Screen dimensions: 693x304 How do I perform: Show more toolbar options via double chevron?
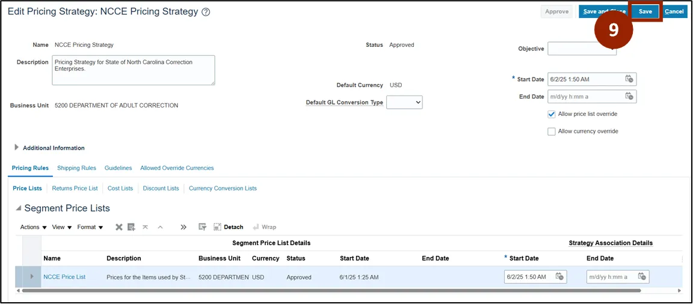pyautogui.click(x=183, y=226)
